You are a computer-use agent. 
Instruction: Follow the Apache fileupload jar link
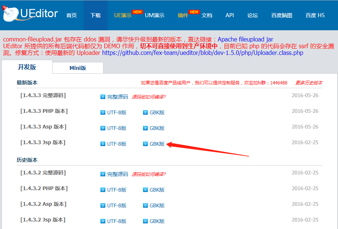pos(245,40)
